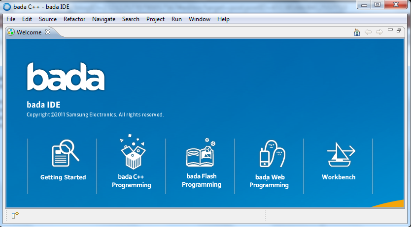The width and height of the screenshot is (411, 227).
Task: Minimize the Welcome view panel
Action: (390, 30)
